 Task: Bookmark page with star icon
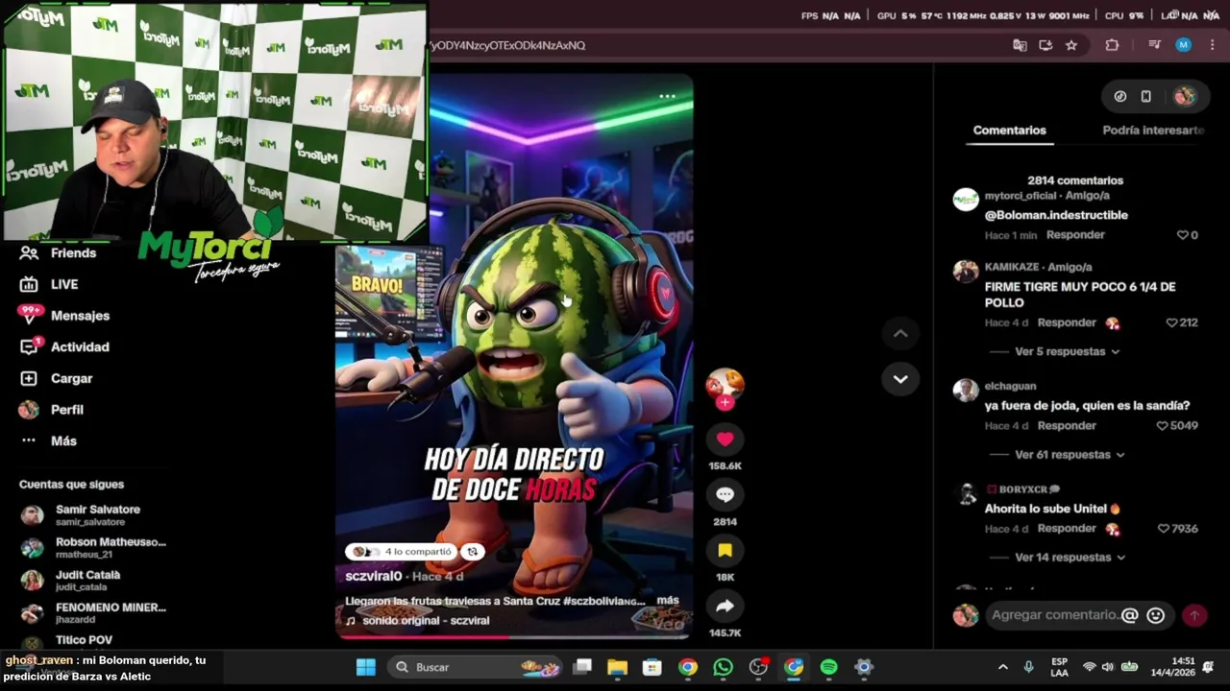tap(1071, 45)
